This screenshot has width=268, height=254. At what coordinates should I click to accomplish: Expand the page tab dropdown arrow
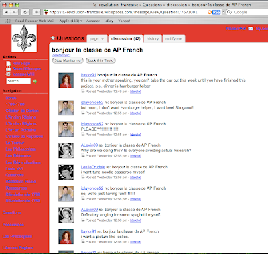point(103,39)
